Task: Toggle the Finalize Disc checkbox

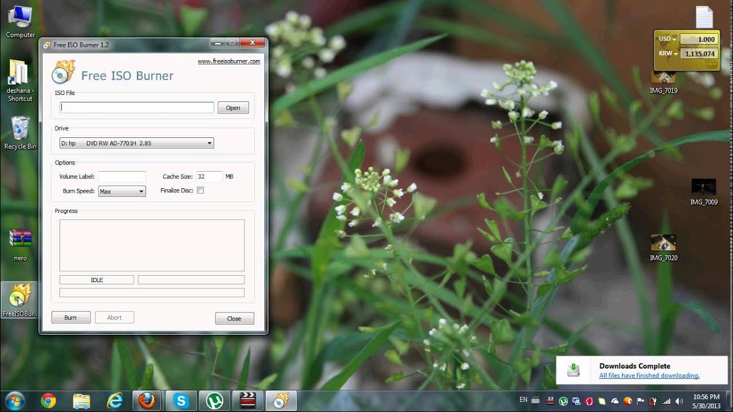Action: [200, 191]
